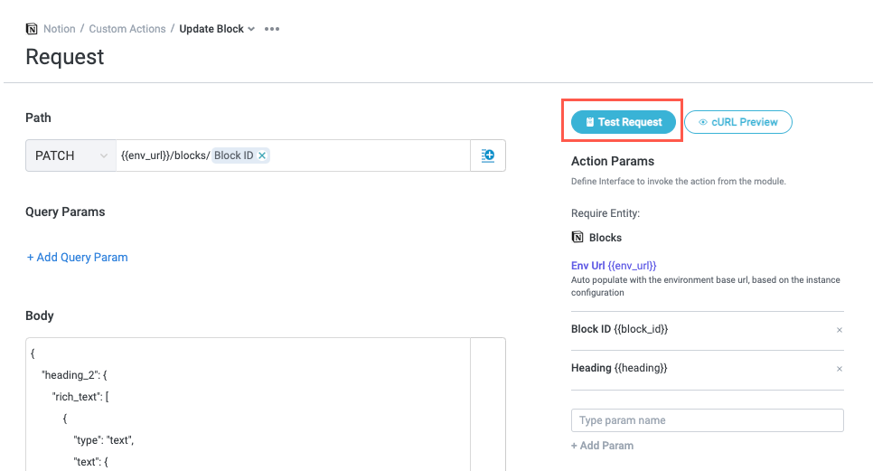Click the "heading_2" line in the Body
Image resolution: width=873 pixels, height=471 pixels.
75,375
